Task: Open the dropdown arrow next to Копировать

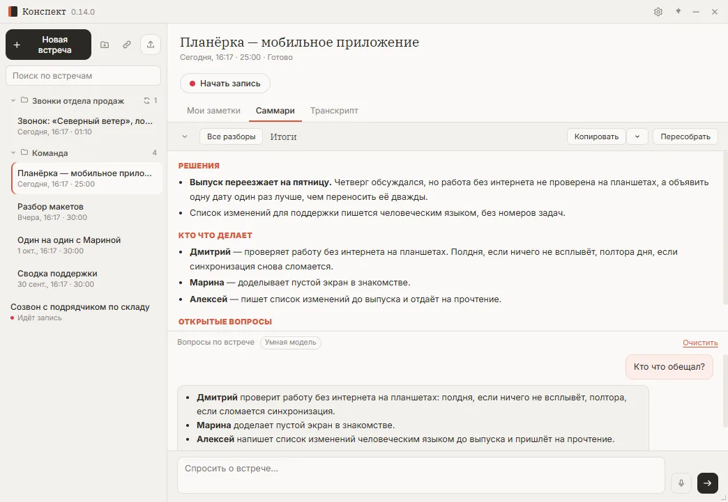Action: coord(637,136)
